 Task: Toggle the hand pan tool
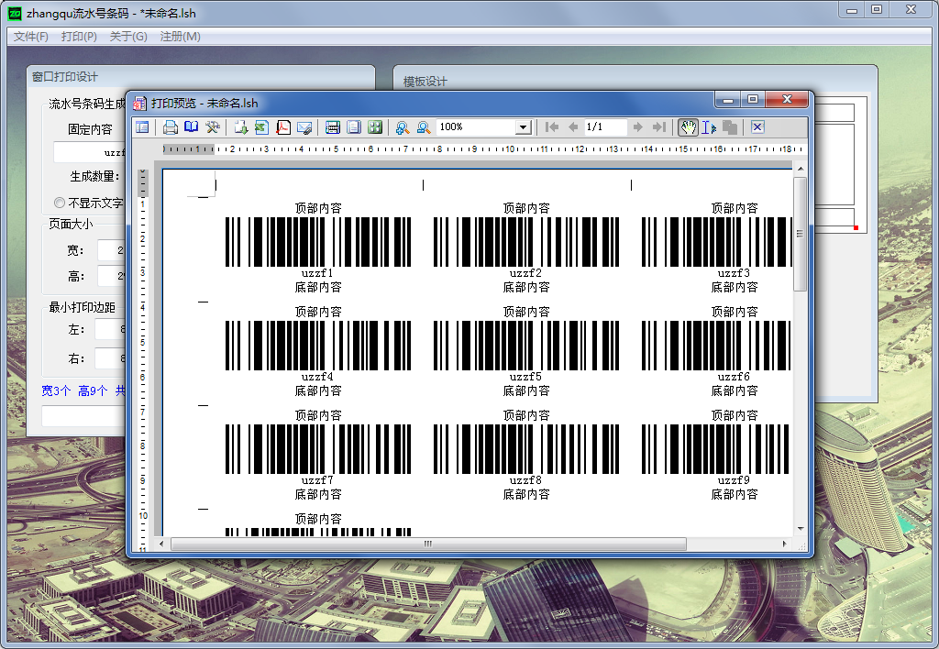pyautogui.click(x=688, y=126)
